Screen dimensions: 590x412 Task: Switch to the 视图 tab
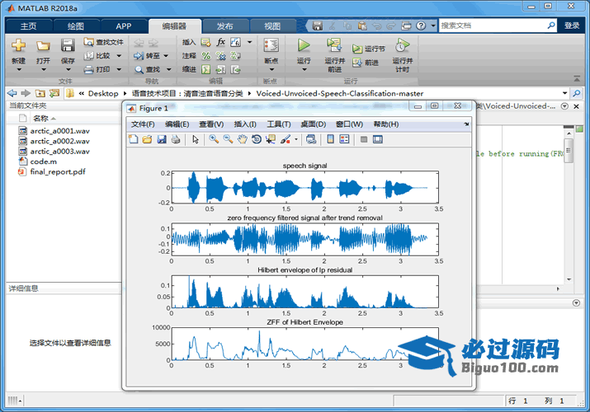[x=272, y=26]
